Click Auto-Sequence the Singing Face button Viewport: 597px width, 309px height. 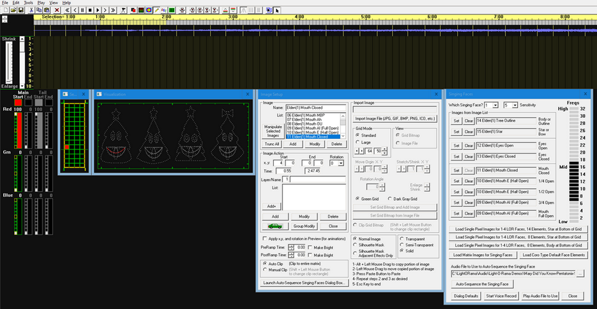[482, 284]
